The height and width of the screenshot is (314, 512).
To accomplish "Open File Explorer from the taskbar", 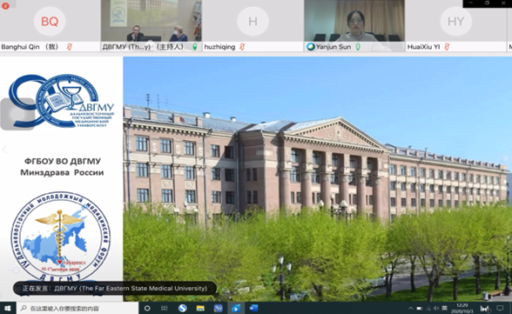I will point(200,308).
